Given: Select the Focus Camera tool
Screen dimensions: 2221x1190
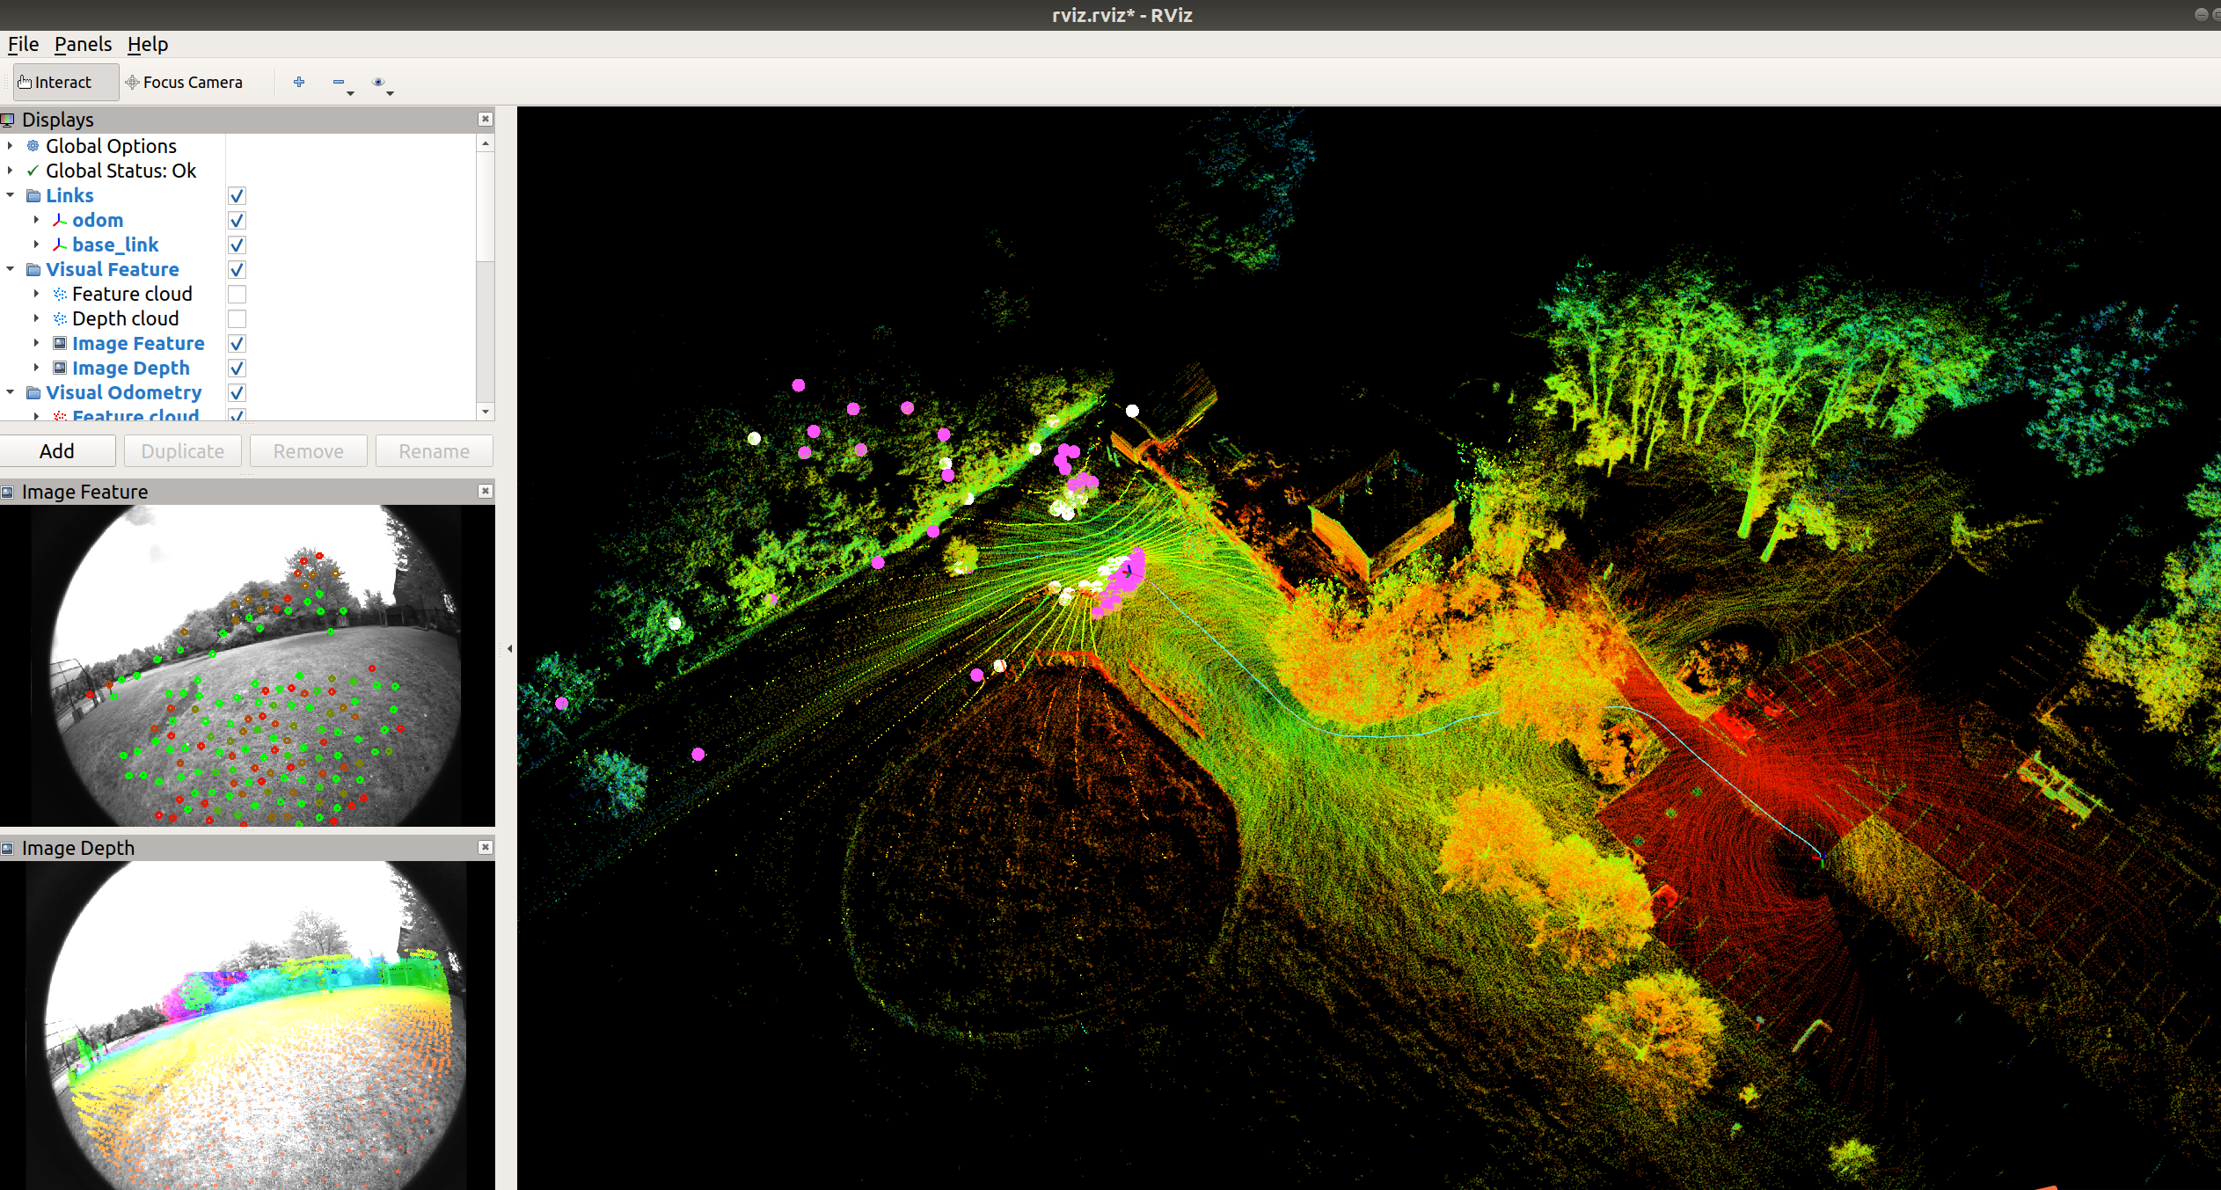Looking at the screenshot, I should click(x=184, y=82).
